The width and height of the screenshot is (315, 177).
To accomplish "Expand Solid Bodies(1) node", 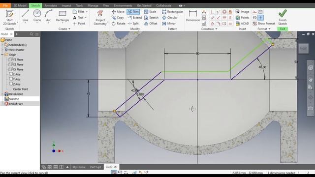I will (x=2, y=45).
